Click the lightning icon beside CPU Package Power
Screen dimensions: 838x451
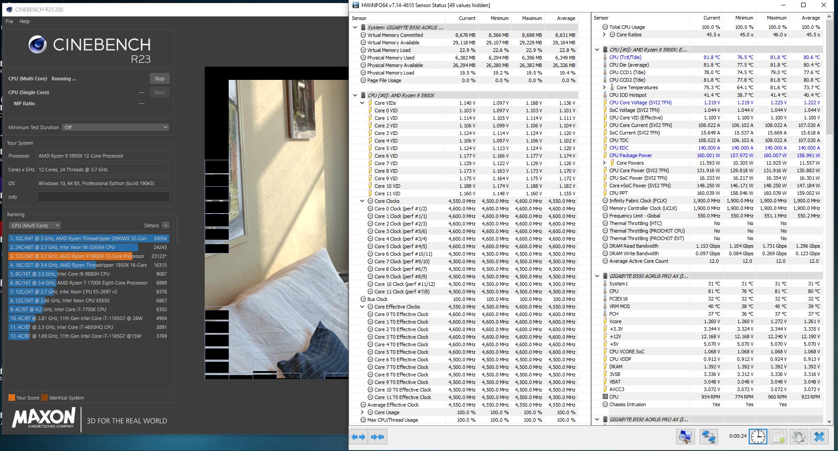tap(605, 155)
